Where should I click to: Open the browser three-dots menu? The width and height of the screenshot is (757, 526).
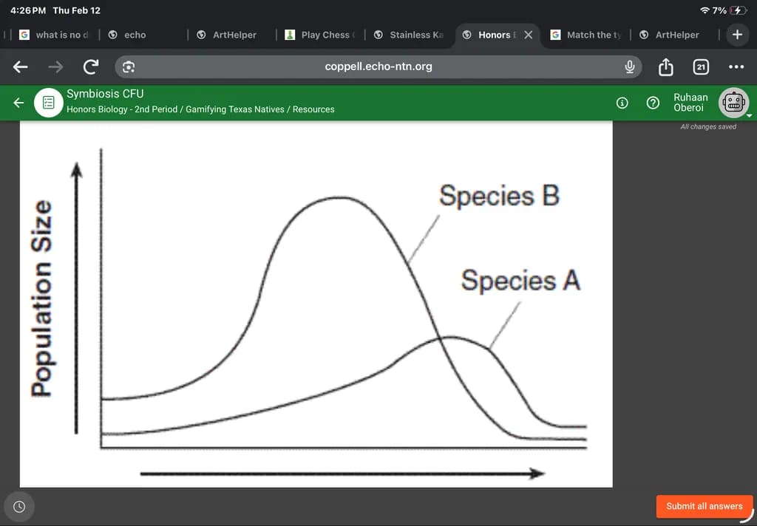coord(736,66)
